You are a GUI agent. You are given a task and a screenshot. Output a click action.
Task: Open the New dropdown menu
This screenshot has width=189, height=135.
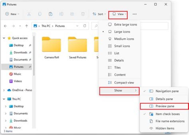click(x=12, y=14)
